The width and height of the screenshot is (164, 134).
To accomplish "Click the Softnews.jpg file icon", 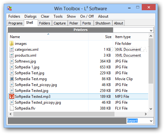I will (12, 61).
